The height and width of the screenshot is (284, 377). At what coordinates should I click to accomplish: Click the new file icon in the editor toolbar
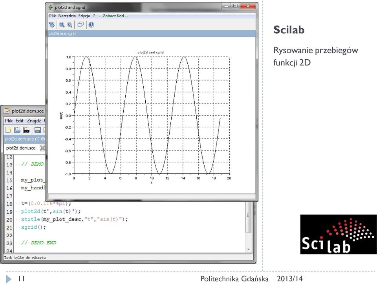8,130
